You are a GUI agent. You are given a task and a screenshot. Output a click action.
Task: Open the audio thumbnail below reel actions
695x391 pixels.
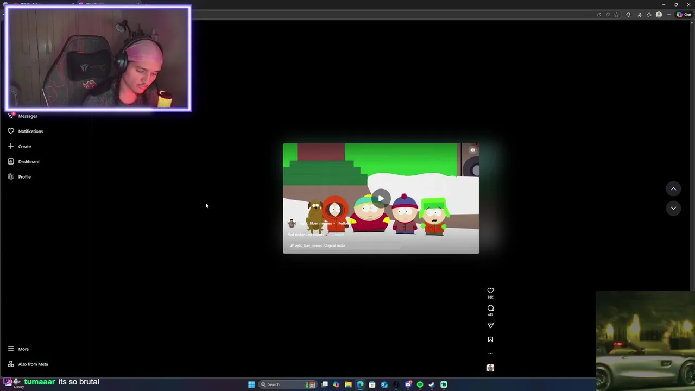click(490, 368)
